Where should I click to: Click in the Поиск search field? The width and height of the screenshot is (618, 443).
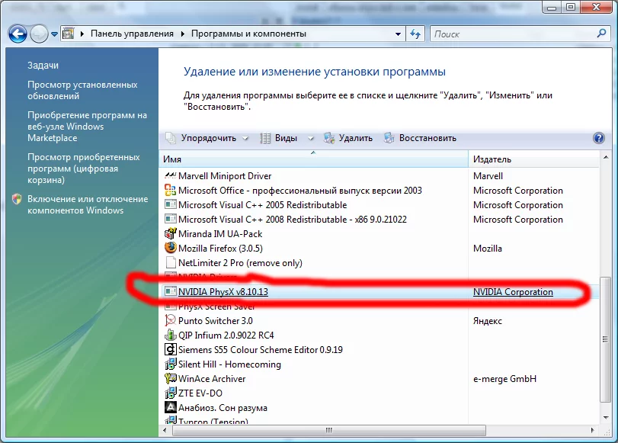(x=512, y=34)
